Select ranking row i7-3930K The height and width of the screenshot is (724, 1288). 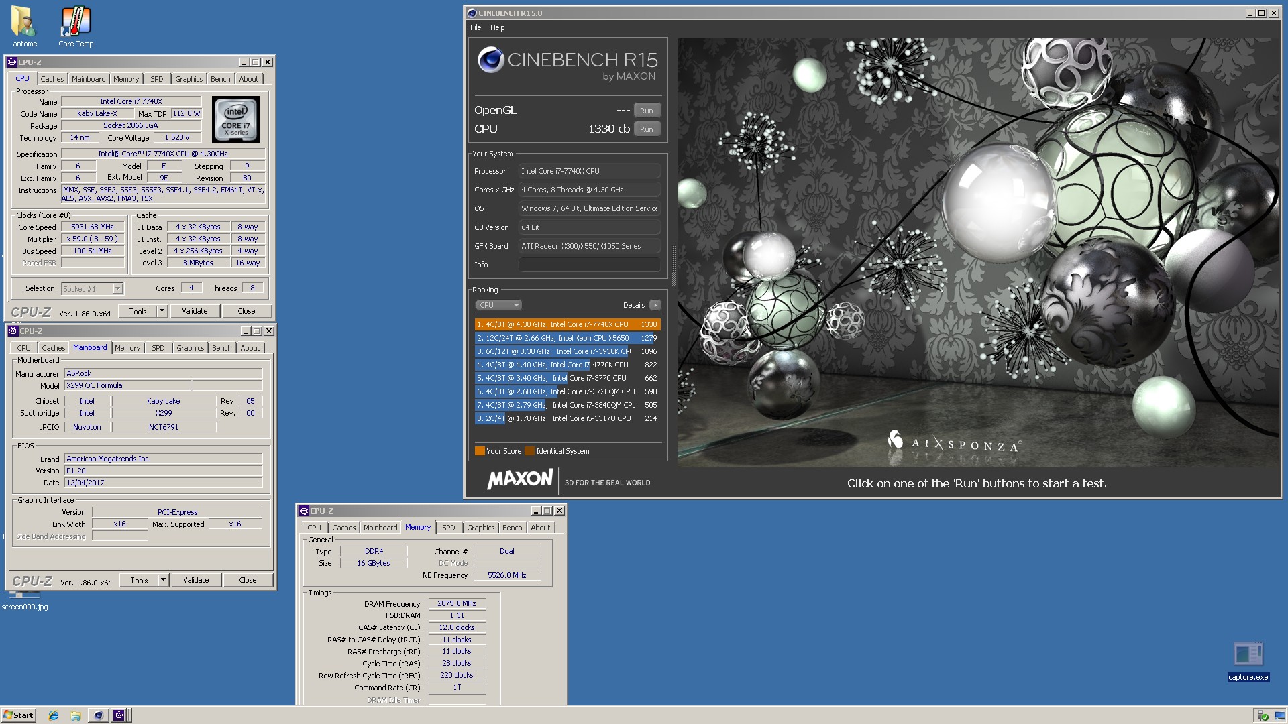[567, 351]
